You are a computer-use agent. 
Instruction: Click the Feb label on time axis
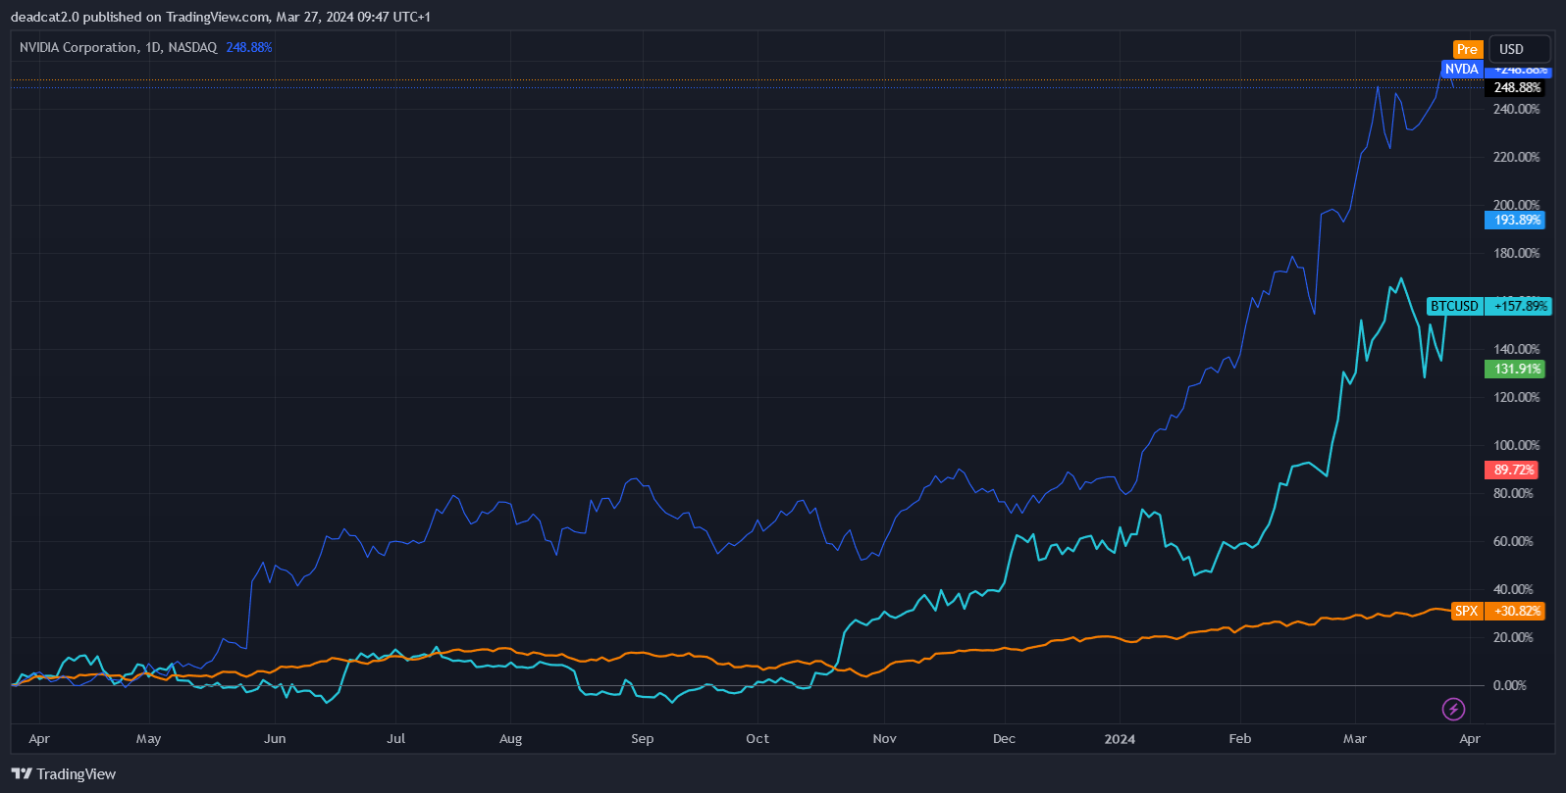click(1240, 739)
